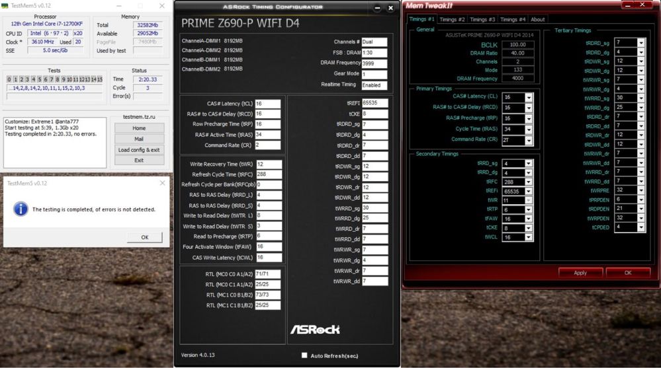Viewport: 661px width, 368px height.
Task: Expand the tFAW dropdown in Mem TweakIt
Action: [528, 219]
